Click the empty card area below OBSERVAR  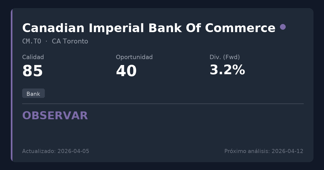(x=162, y=134)
